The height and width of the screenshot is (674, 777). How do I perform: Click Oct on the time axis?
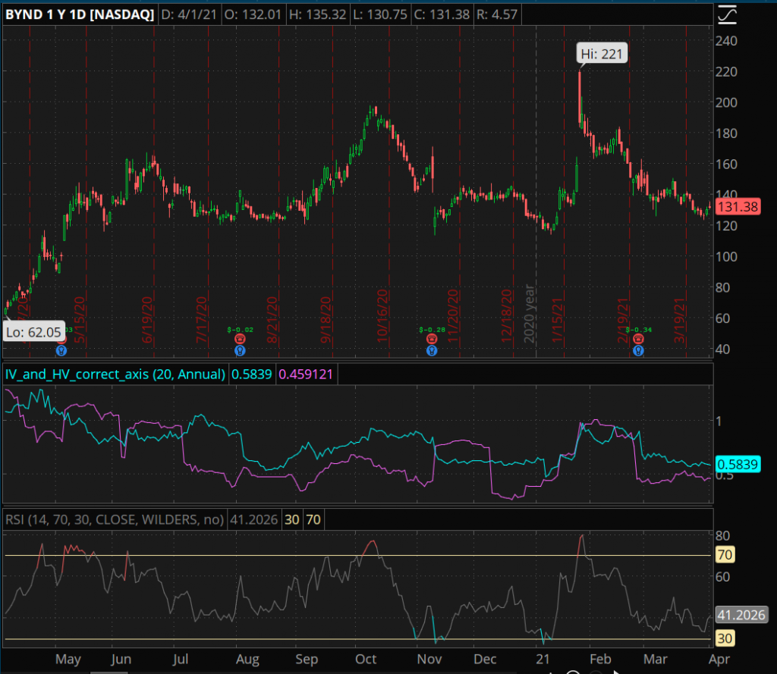click(x=366, y=659)
